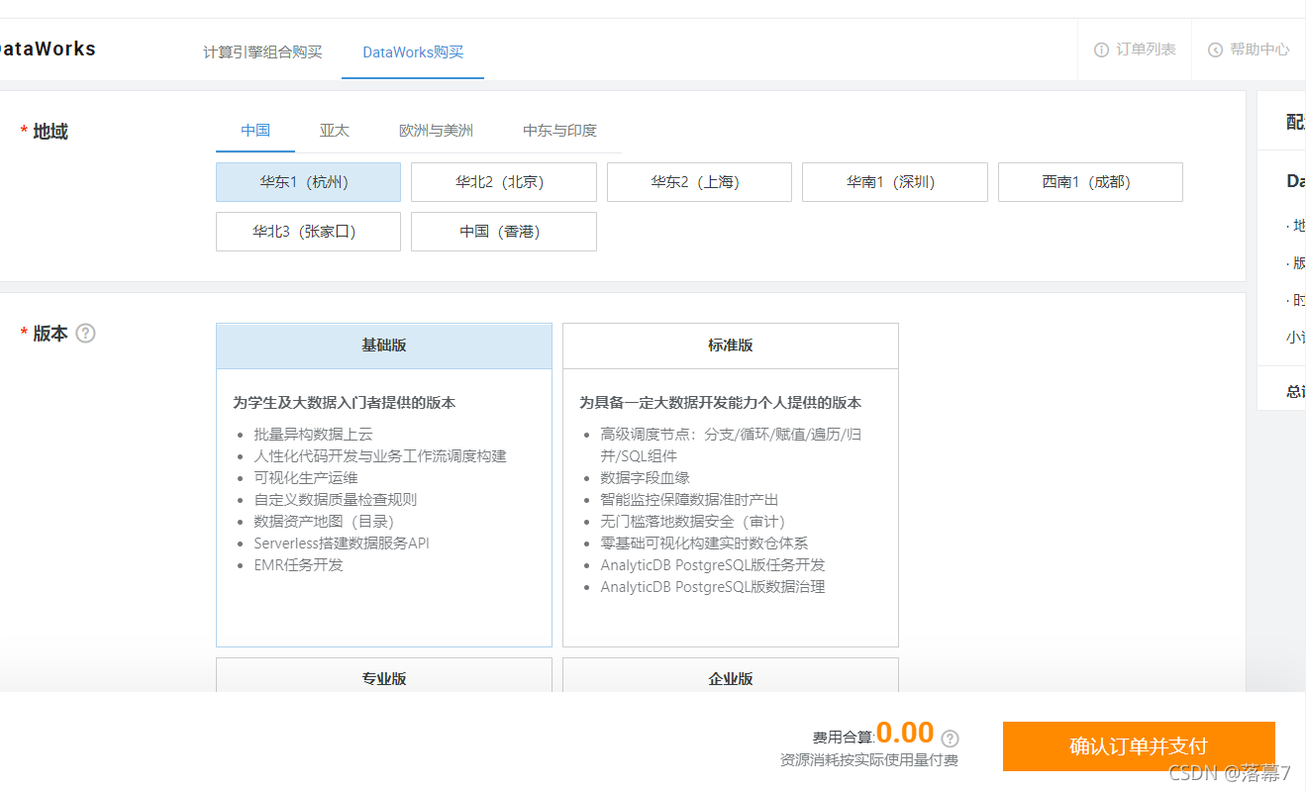Click text 数据字段血缘

point(645,478)
